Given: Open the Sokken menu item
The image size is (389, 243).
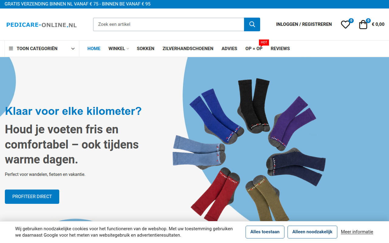Looking at the screenshot, I should pyautogui.click(x=146, y=49).
